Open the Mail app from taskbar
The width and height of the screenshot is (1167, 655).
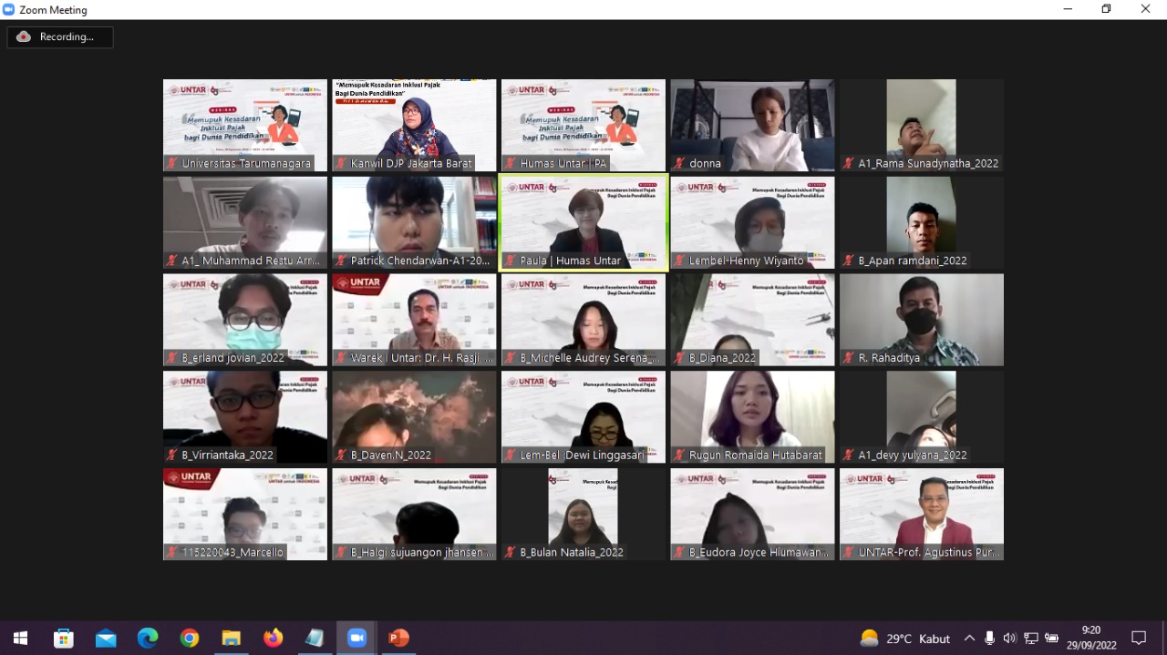[106, 638]
